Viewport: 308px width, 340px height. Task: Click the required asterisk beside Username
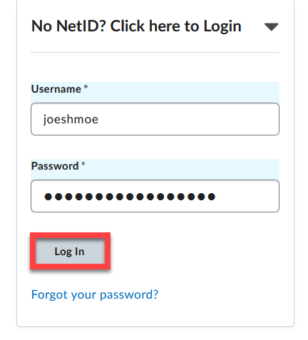(x=86, y=87)
